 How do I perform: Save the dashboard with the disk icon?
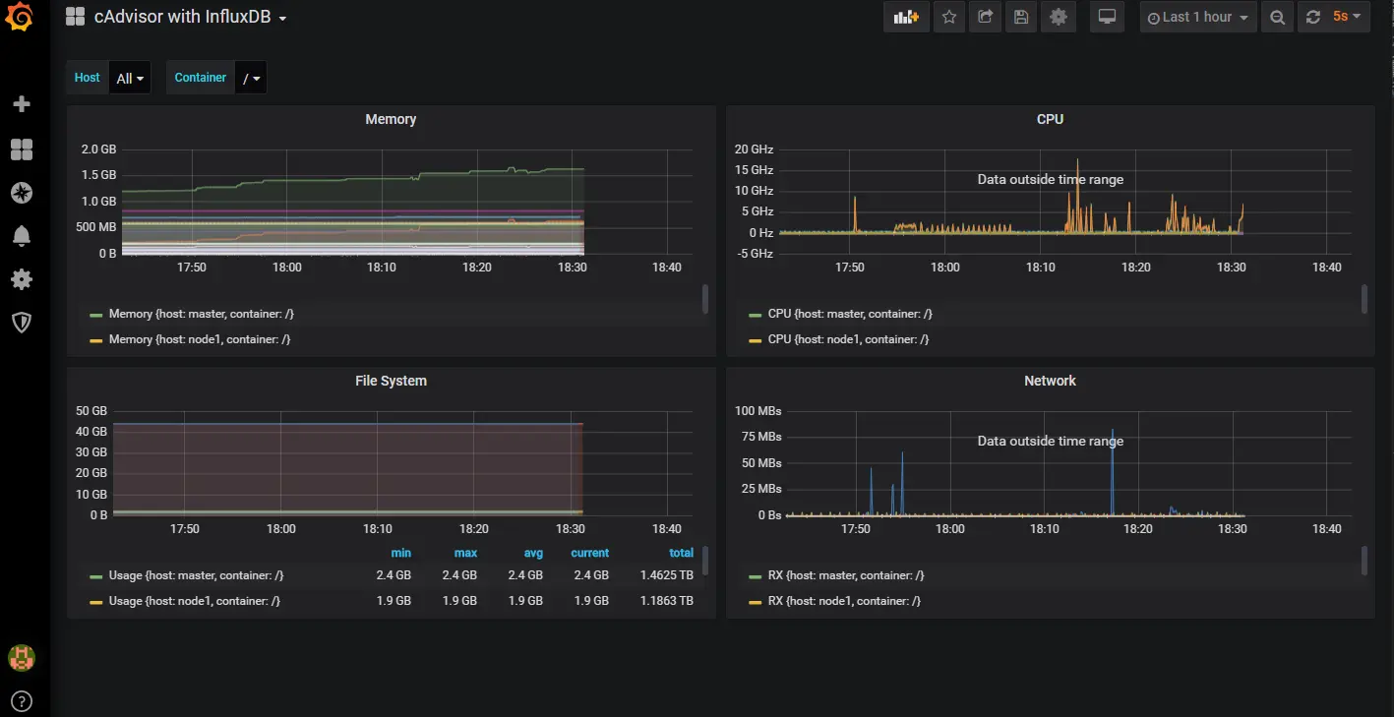coord(1020,17)
